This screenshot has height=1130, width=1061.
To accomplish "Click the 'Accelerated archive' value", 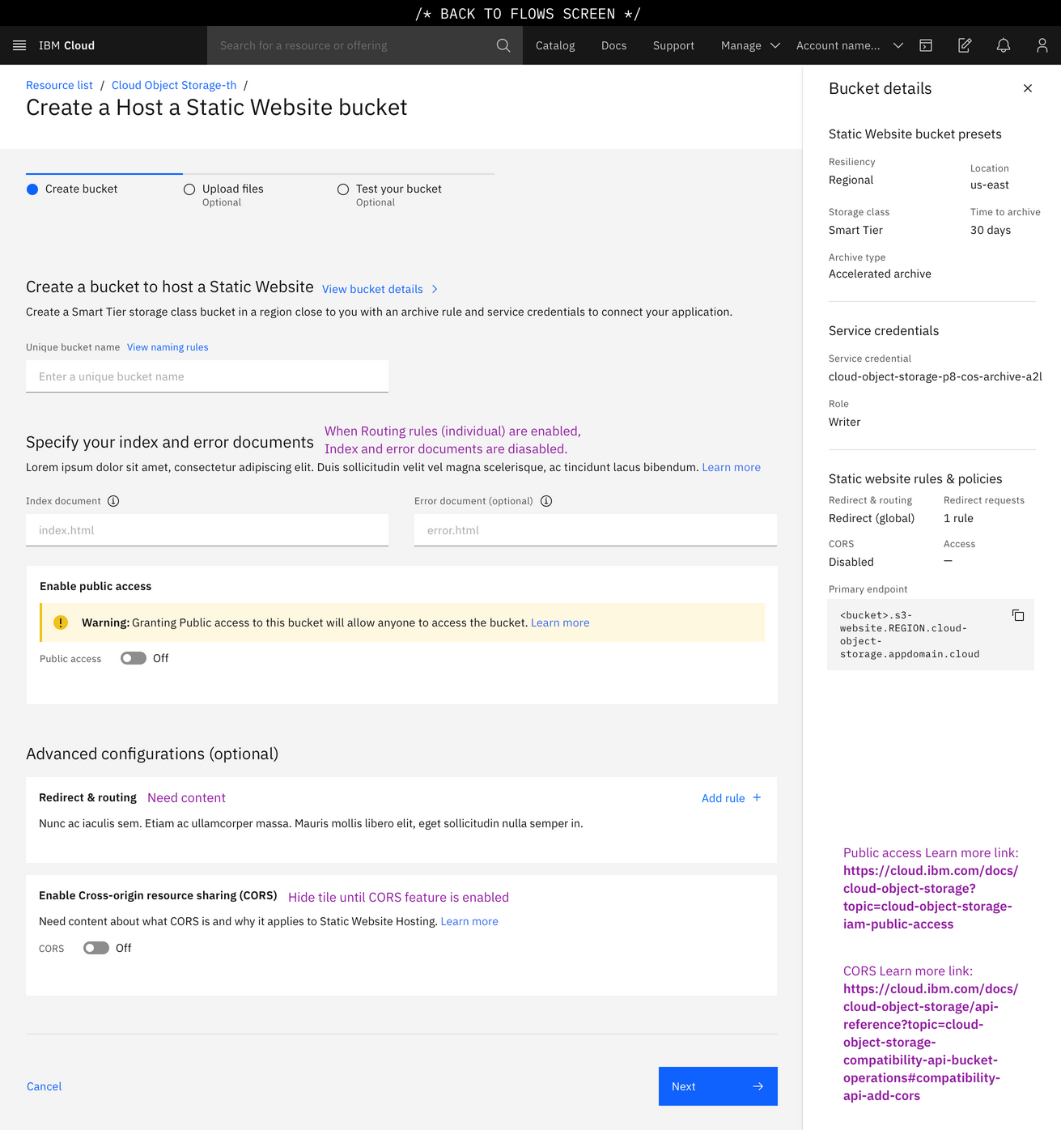I will click(x=880, y=274).
